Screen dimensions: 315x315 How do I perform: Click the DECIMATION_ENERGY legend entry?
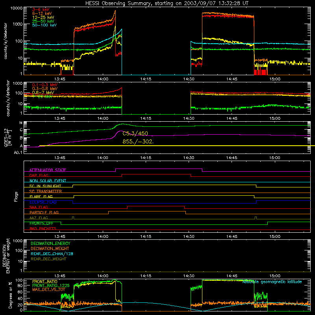[50, 243]
